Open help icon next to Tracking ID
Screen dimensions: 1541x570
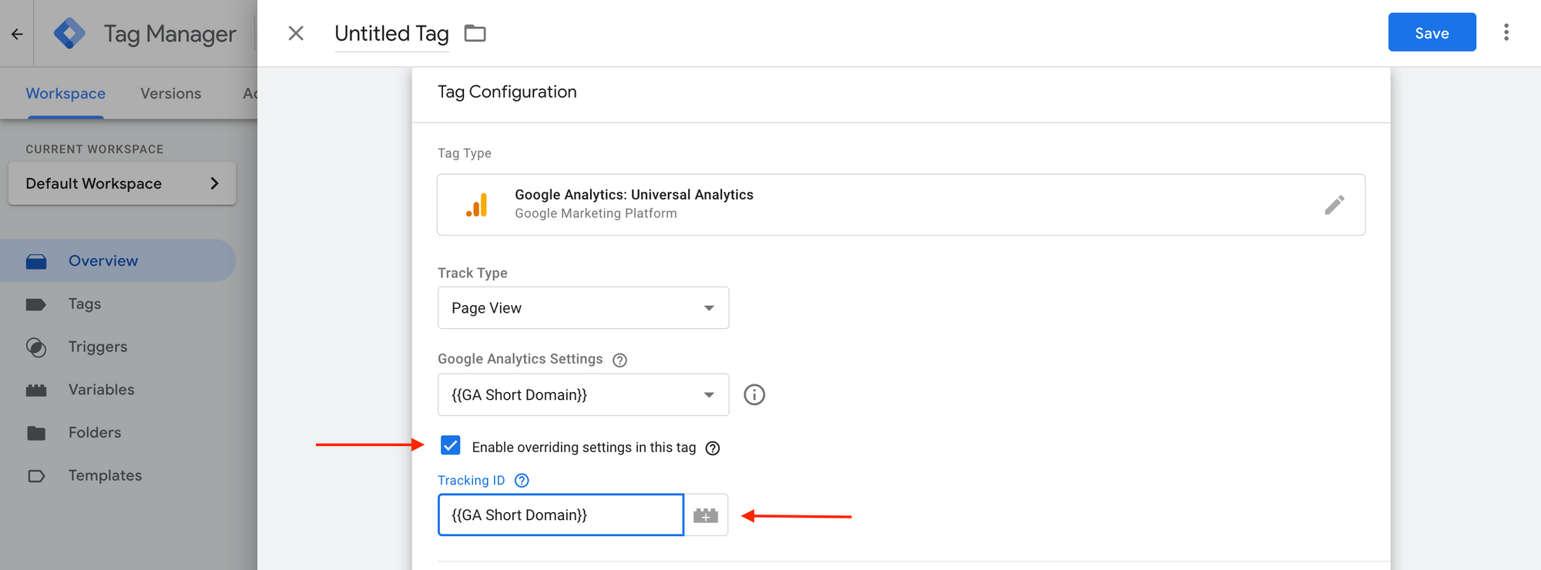(x=522, y=481)
